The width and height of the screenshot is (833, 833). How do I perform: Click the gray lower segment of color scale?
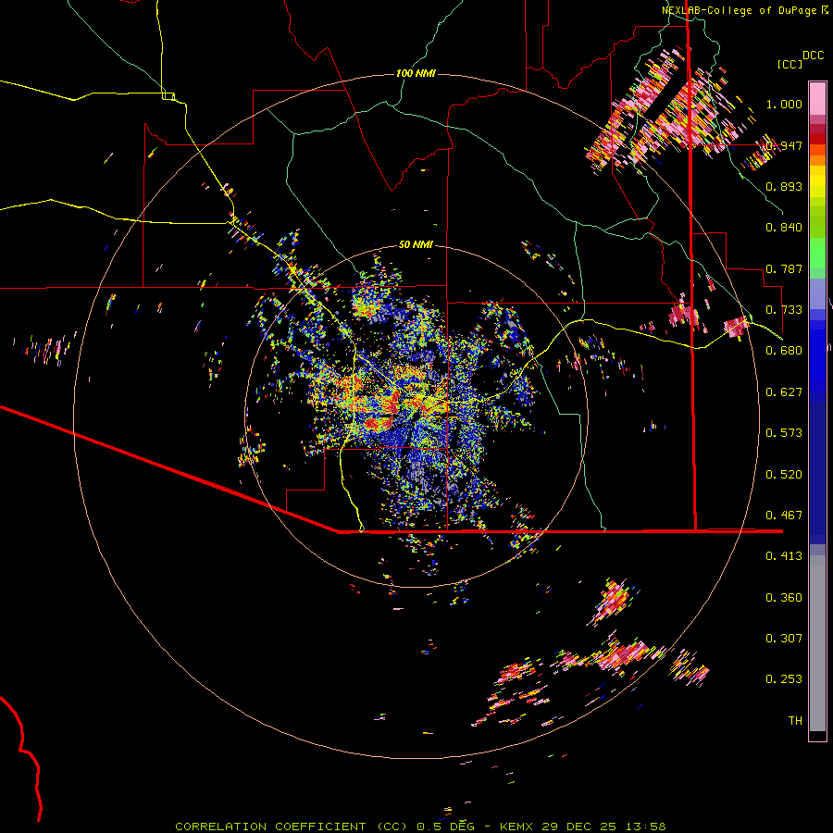pos(817,643)
